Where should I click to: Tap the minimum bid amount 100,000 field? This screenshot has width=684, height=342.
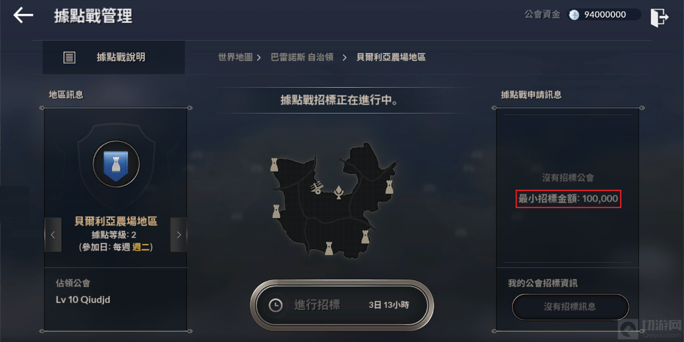[568, 199]
